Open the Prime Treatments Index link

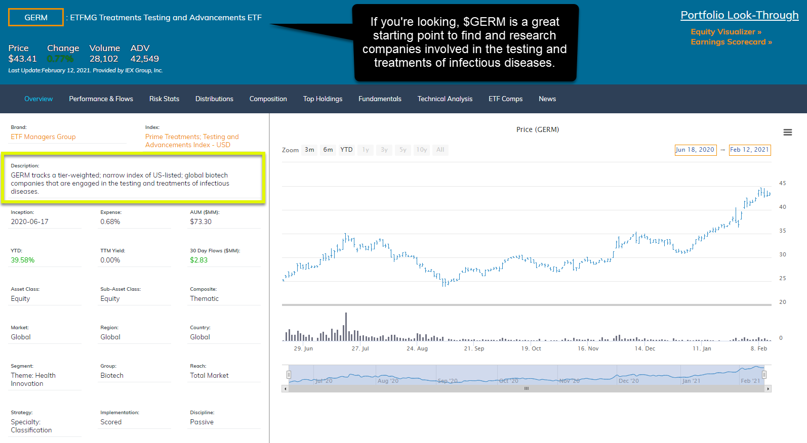(192, 141)
